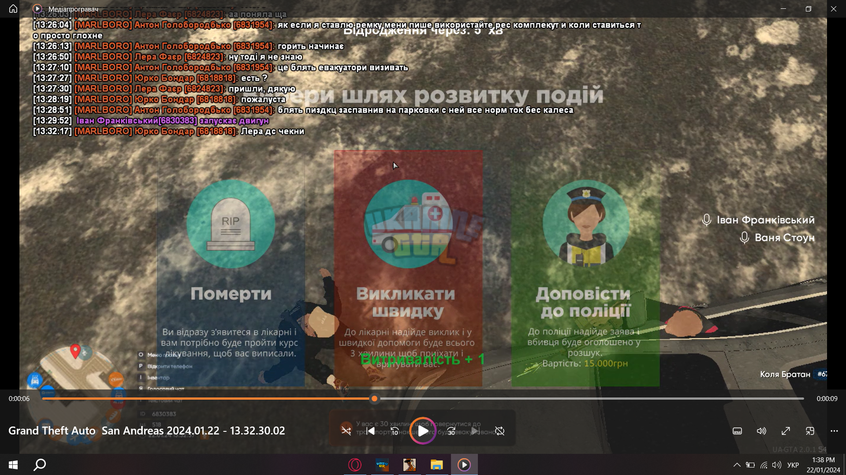Open Windows search
846x475 pixels.
coord(40,464)
